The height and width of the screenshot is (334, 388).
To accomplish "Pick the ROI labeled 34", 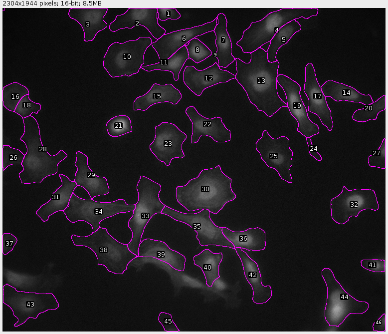I will coord(99,212).
